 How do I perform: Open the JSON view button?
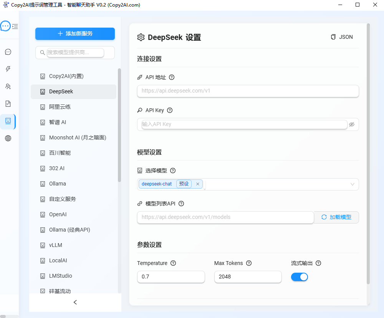tap(342, 37)
